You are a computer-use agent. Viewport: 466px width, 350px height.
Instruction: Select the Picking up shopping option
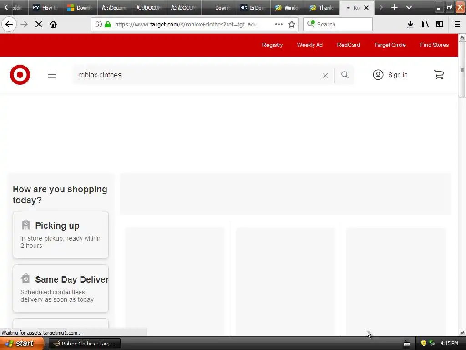pyautogui.click(x=61, y=235)
